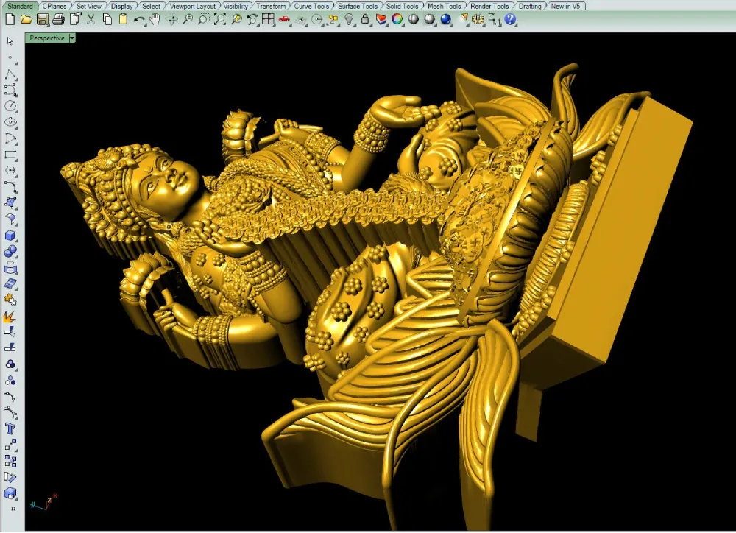Switch to the Solid Tools tab
Screen dimensions: 736x533
click(403, 6)
